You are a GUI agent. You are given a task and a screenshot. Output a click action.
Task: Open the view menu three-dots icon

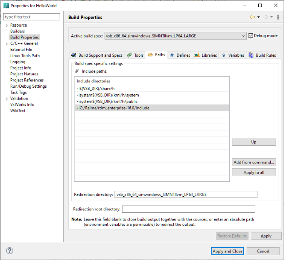(x=278, y=17)
